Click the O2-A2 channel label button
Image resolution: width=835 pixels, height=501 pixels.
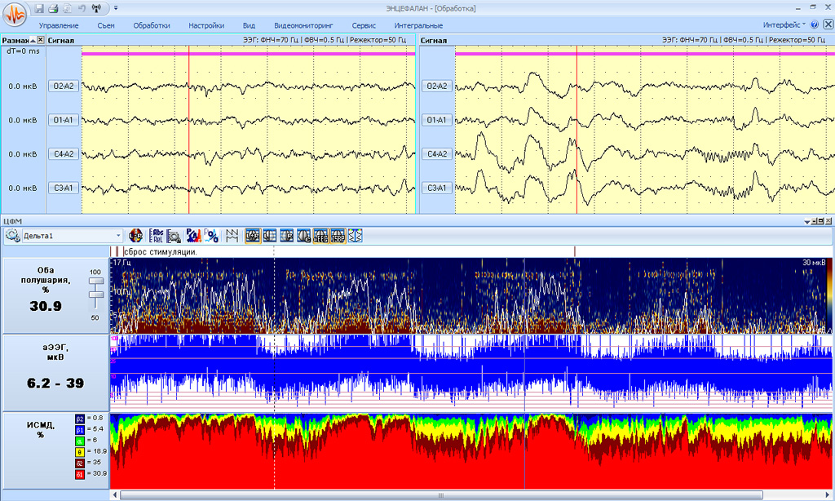64,86
